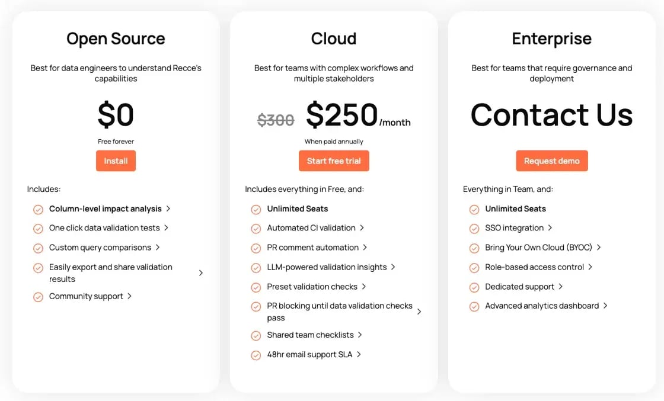664x401 pixels.
Task: Click the Start free trial button
Action: pyautogui.click(x=334, y=161)
